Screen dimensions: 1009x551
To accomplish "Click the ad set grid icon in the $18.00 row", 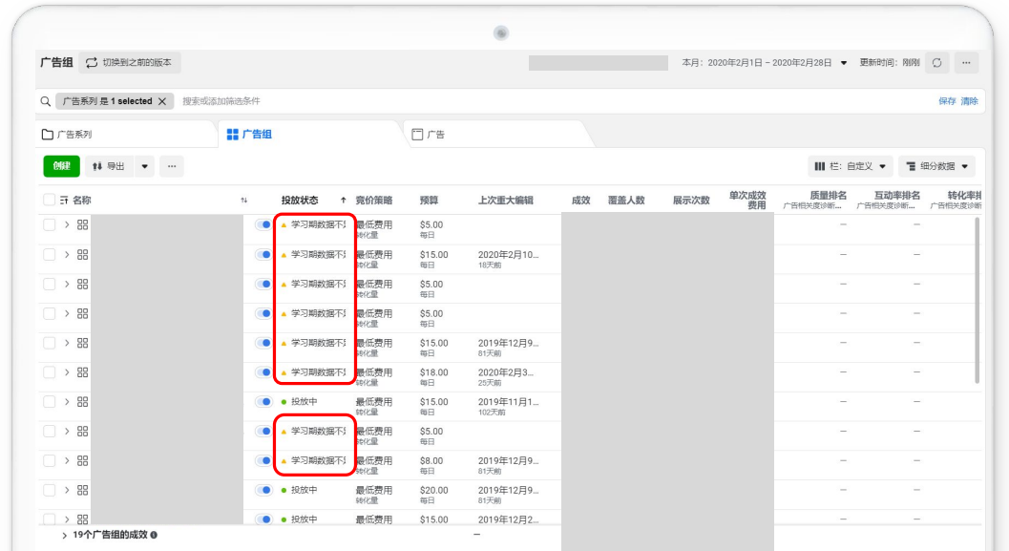I will tap(82, 372).
